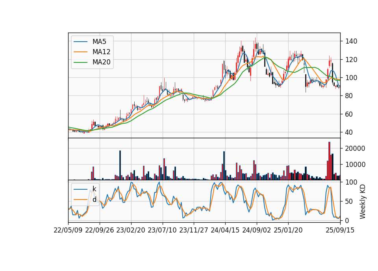
Task: Click the x-axis date 23/07/10
Action: [x=162, y=230]
